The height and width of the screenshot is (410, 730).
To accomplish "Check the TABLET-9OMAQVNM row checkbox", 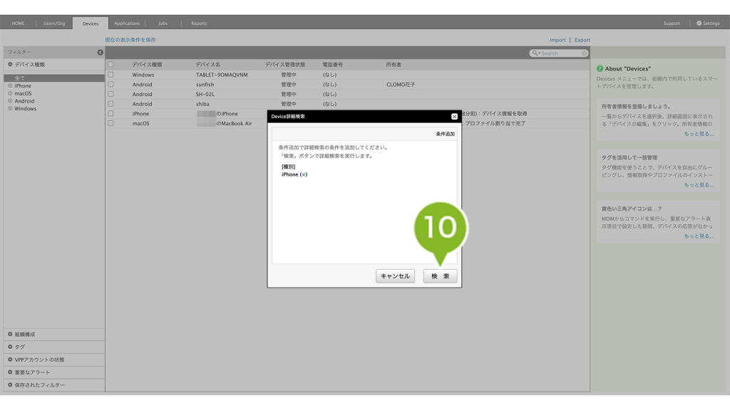I will [x=110, y=75].
